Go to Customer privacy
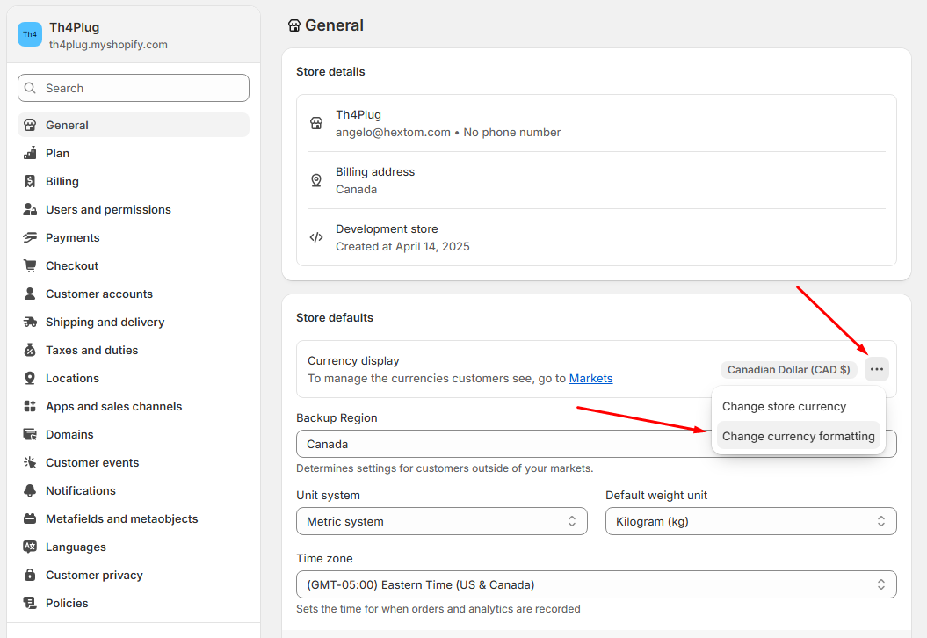The width and height of the screenshot is (927, 638). [134, 575]
